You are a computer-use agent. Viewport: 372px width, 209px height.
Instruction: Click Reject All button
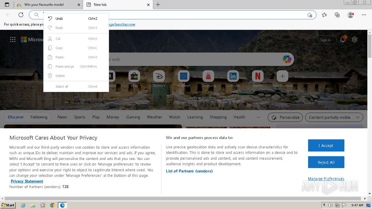point(326,162)
